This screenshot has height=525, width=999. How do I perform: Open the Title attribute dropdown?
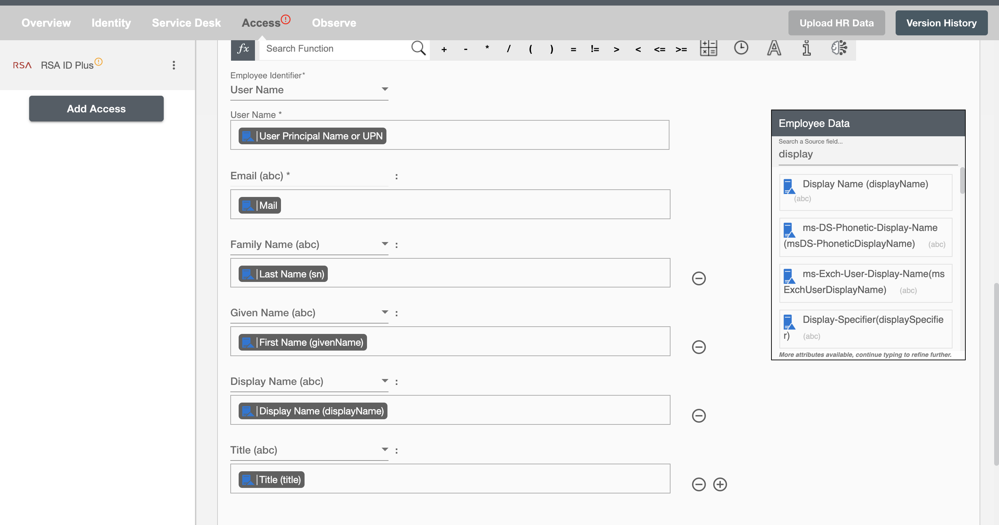(x=309, y=450)
